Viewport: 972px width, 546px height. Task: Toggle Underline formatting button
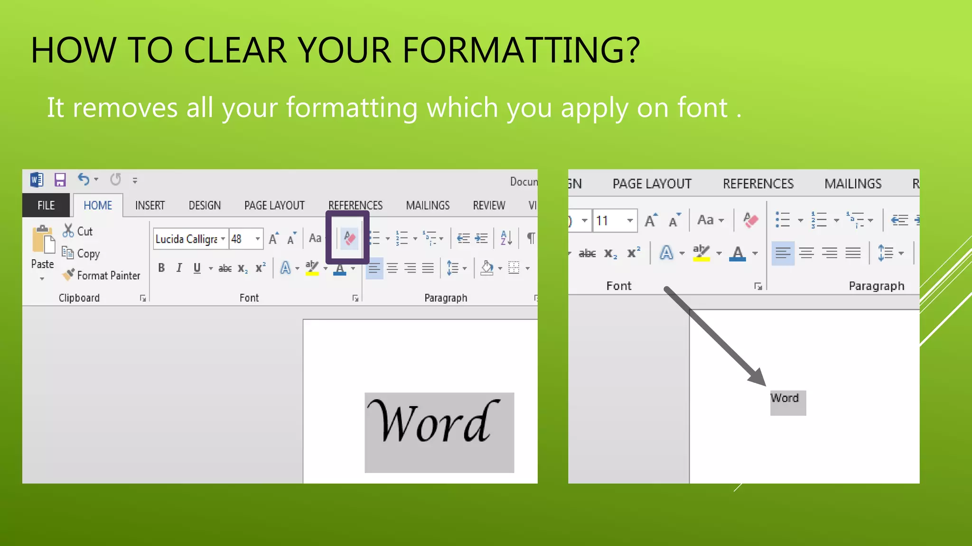[197, 268]
